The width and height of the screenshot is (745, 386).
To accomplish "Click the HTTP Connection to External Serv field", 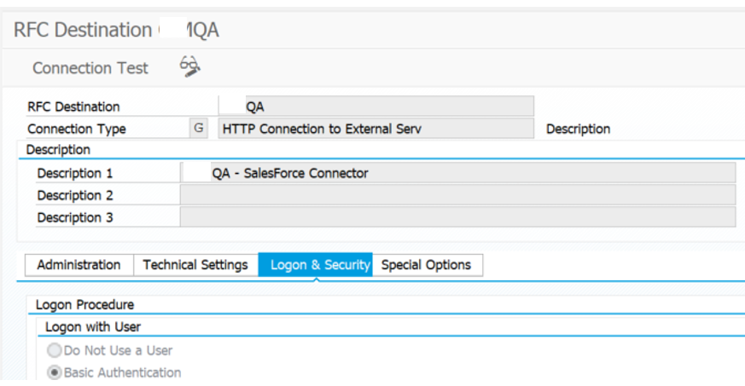I will point(375,129).
